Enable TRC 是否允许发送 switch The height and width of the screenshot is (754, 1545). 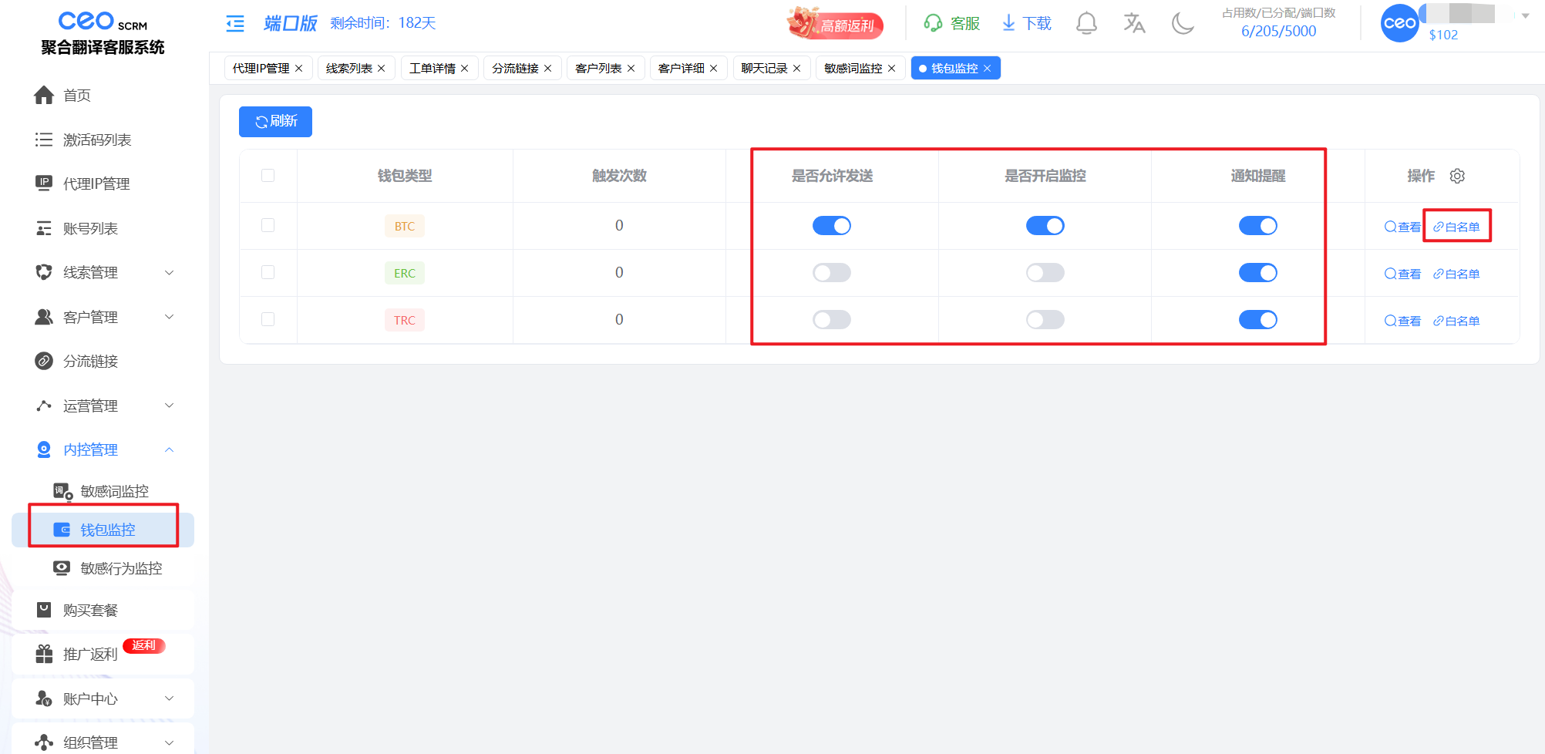click(x=832, y=320)
